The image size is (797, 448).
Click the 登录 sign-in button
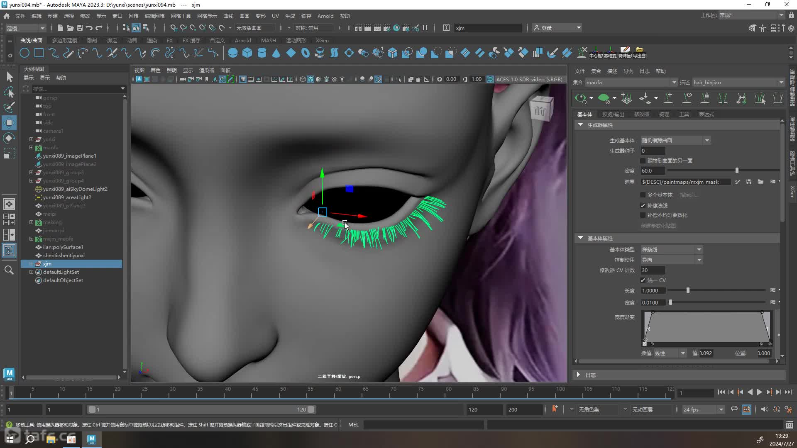click(557, 28)
